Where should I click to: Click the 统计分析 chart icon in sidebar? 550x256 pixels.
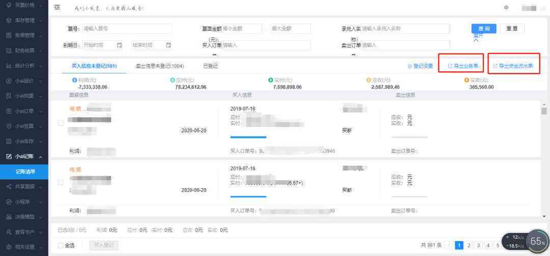(9, 66)
